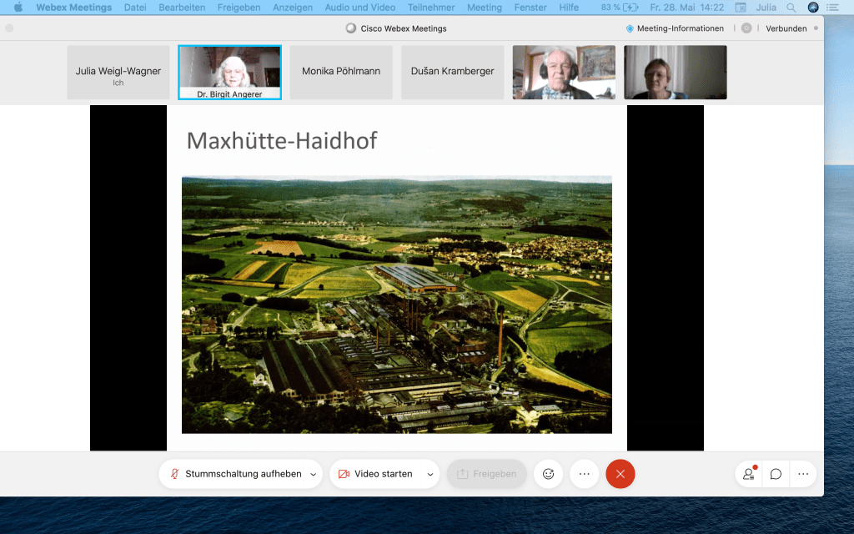Click the Freigeben share button
This screenshot has width=854, height=534.
pos(486,474)
